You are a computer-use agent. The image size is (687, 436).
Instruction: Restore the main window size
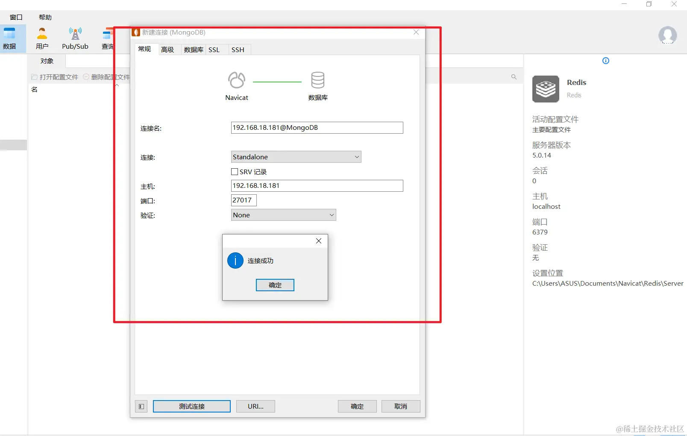(649, 4)
